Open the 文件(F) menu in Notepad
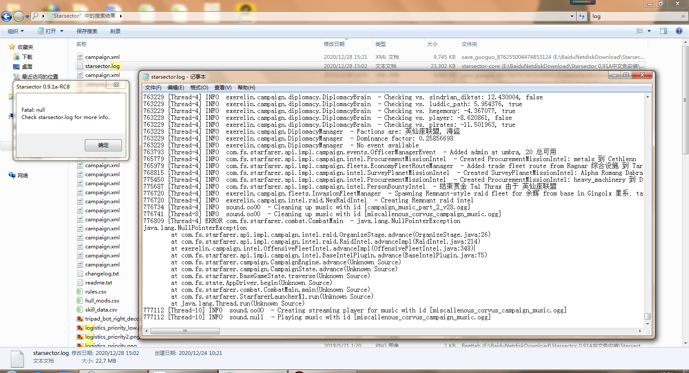The width and height of the screenshot is (689, 373). click(153, 88)
